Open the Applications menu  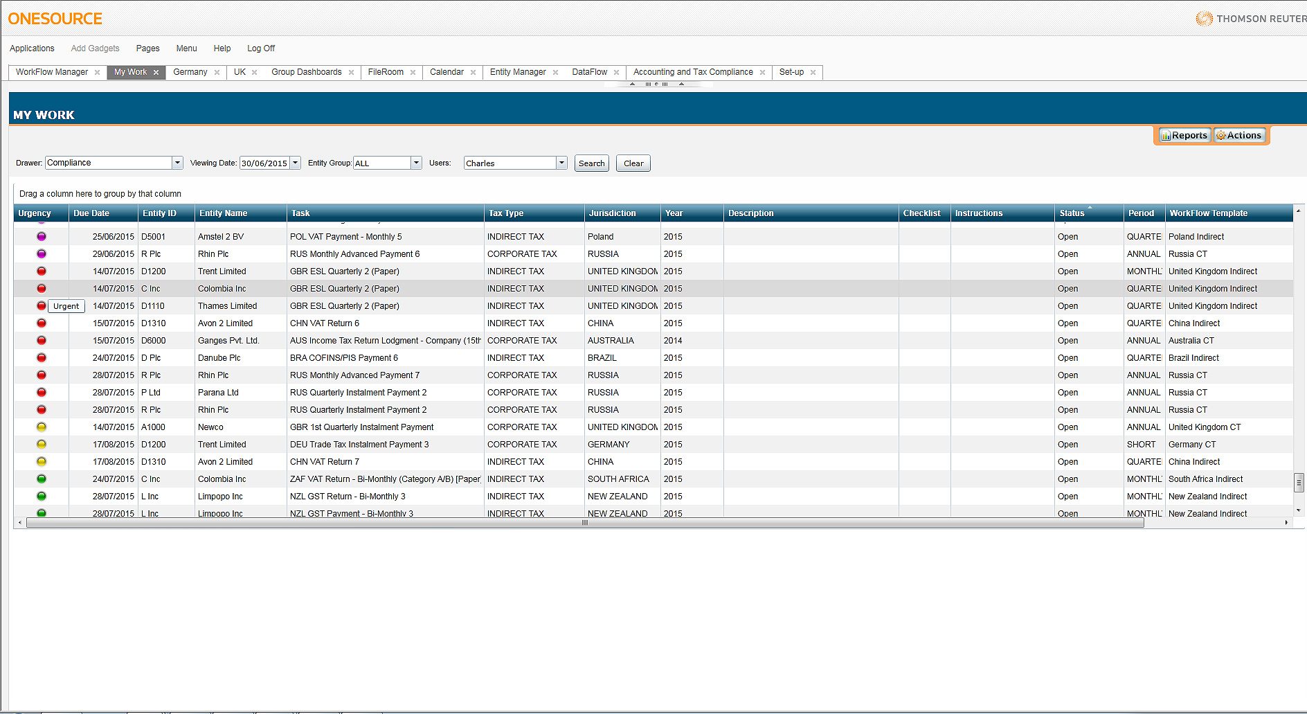pos(32,48)
